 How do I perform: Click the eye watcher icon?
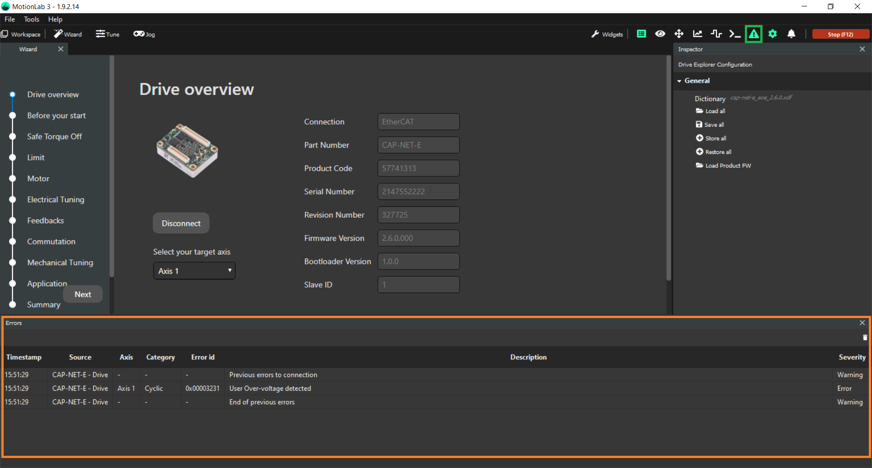click(660, 34)
